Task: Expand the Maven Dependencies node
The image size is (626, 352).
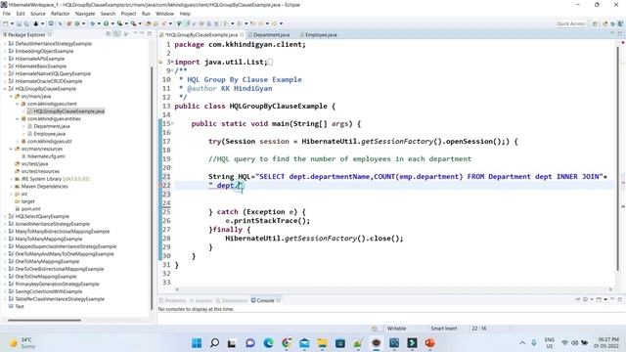Action: (x=11, y=187)
